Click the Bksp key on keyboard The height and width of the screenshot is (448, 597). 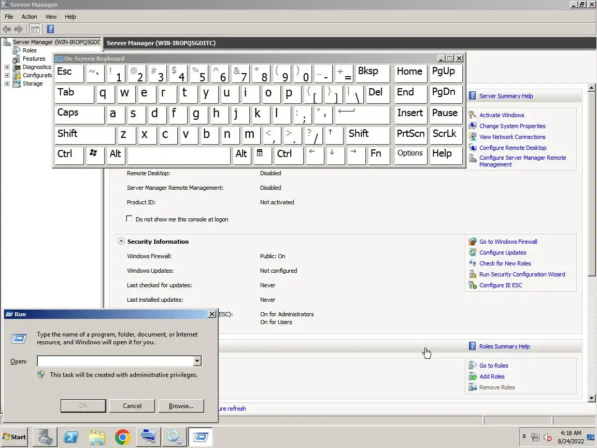coord(373,73)
